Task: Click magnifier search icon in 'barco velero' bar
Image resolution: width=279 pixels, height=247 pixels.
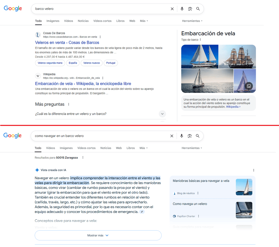Action: [198, 9]
